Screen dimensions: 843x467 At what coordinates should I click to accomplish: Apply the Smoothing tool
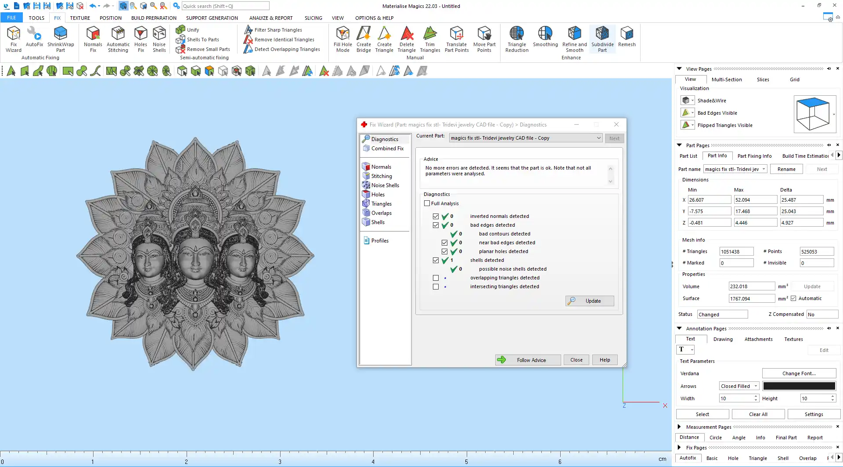click(545, 36)
